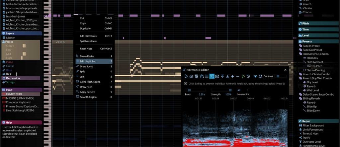Select Join tool in the context menu
This screenshot has width=340, height=147.
[x=94, y=77]
